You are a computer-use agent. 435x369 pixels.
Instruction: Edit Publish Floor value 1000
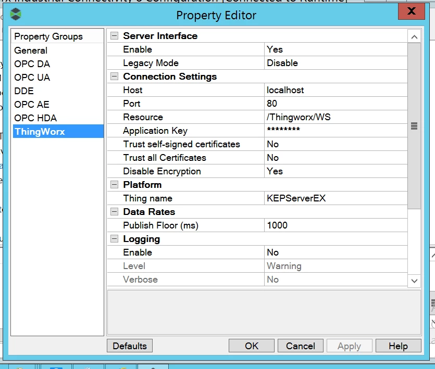coord(335,225)
